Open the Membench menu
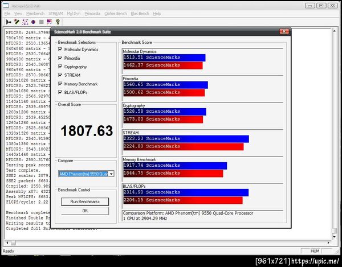 tap(35, 14)
